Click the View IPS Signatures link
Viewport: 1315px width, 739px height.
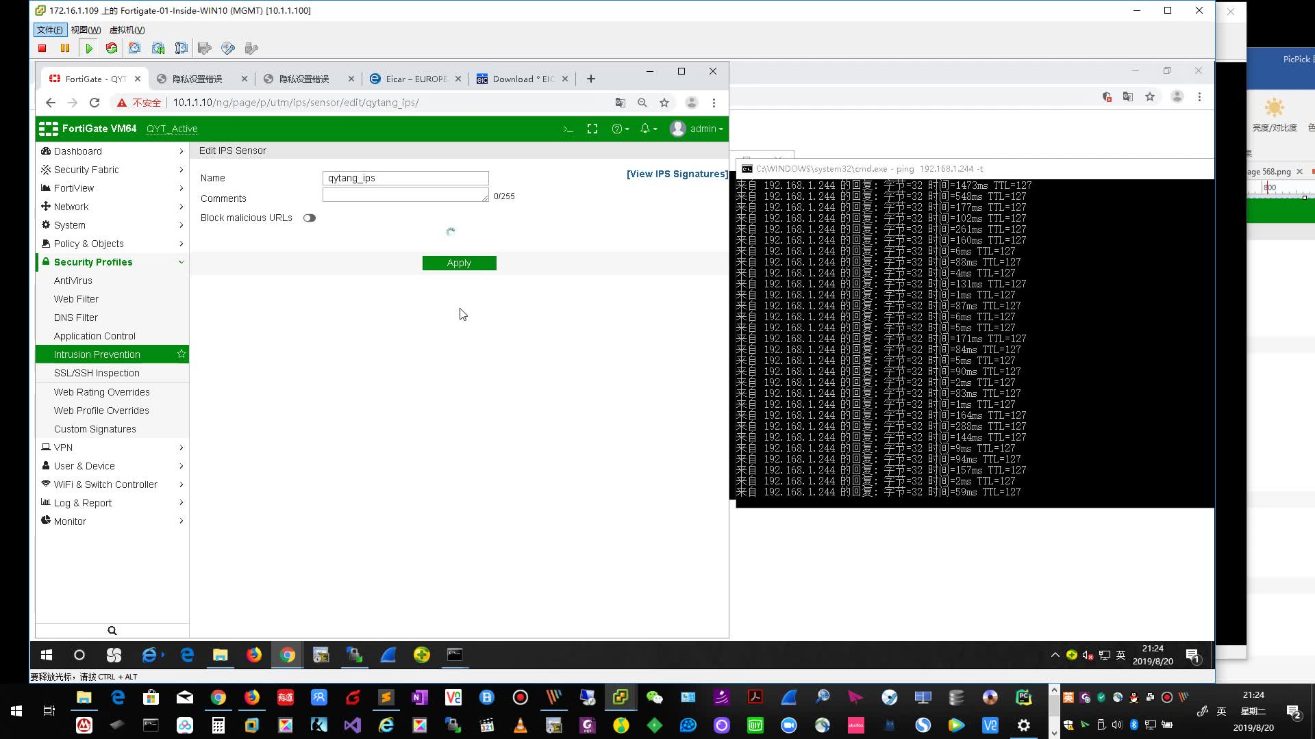[677, 173]
